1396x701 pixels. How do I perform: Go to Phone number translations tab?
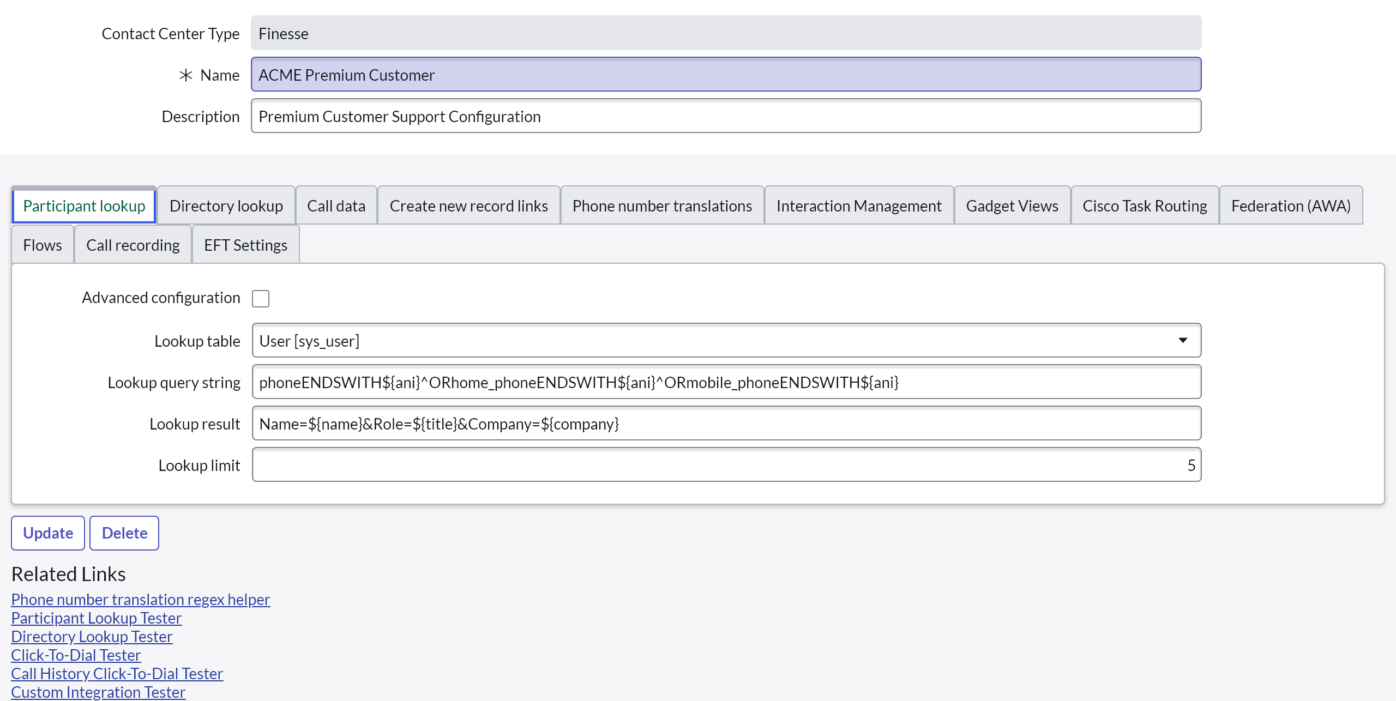662,206
